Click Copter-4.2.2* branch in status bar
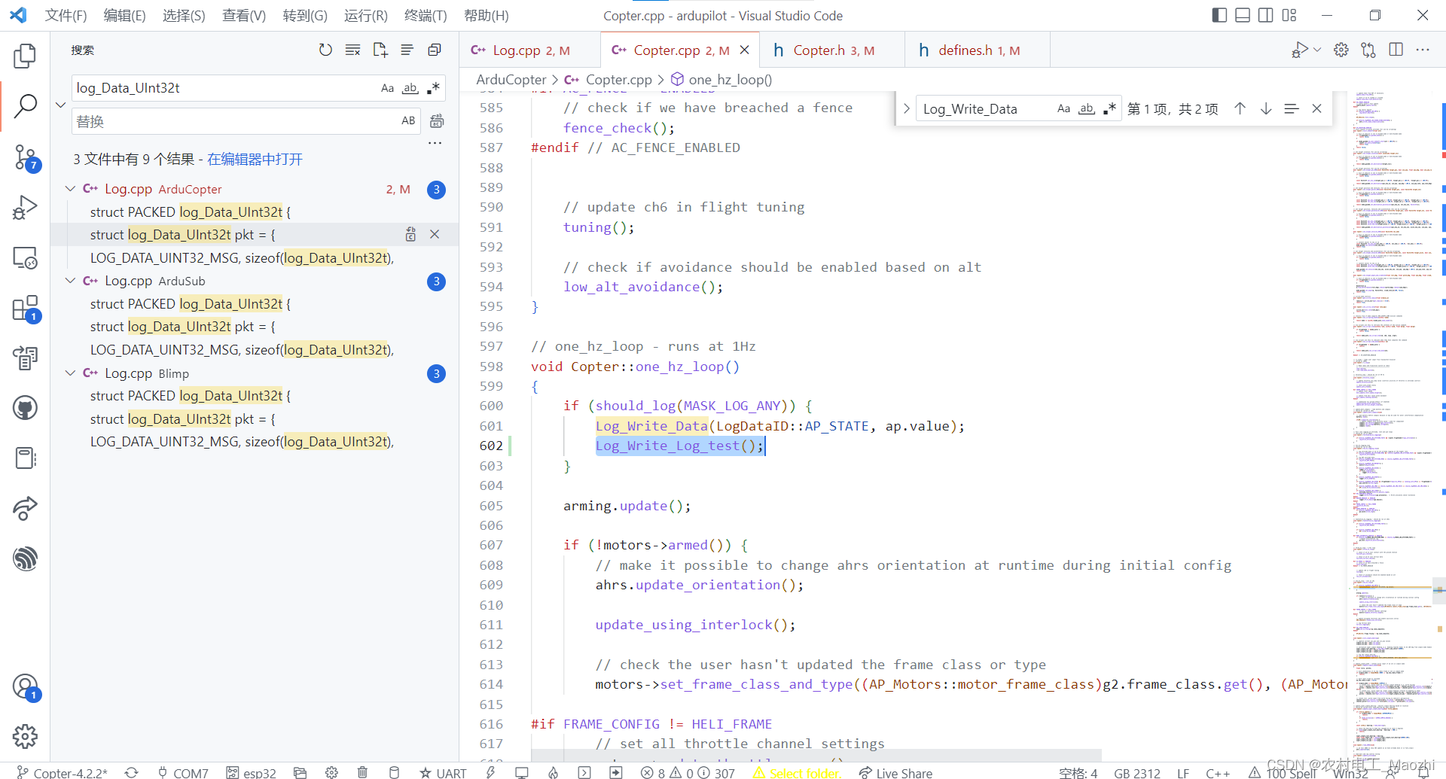Viewport: 1446px width, 779px height. click(63, 773)
